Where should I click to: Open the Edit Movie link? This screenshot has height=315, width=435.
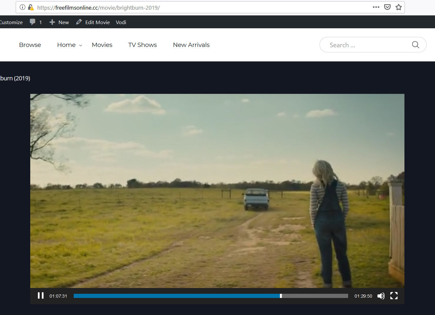coord(97,22)
